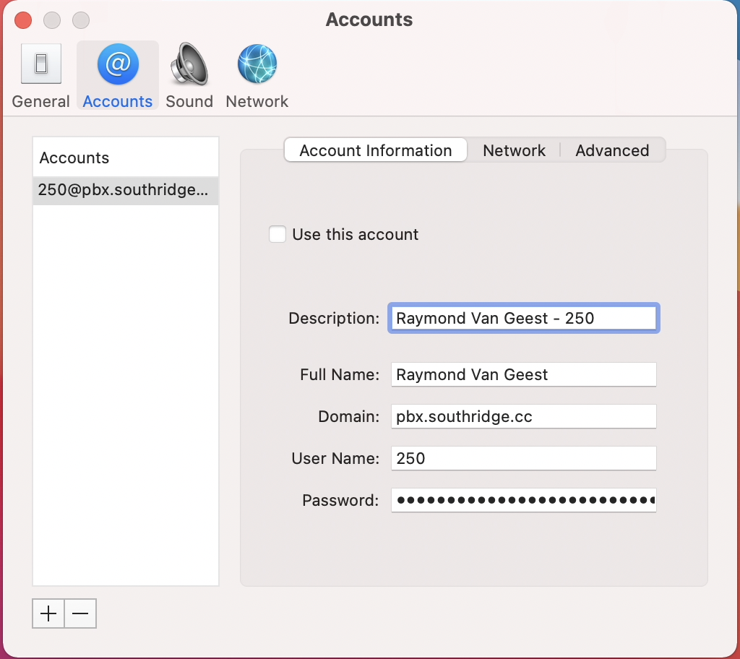Close the Accounts preferences window
The width and height of the screenshot is (740, 659).
pos(23,20)
